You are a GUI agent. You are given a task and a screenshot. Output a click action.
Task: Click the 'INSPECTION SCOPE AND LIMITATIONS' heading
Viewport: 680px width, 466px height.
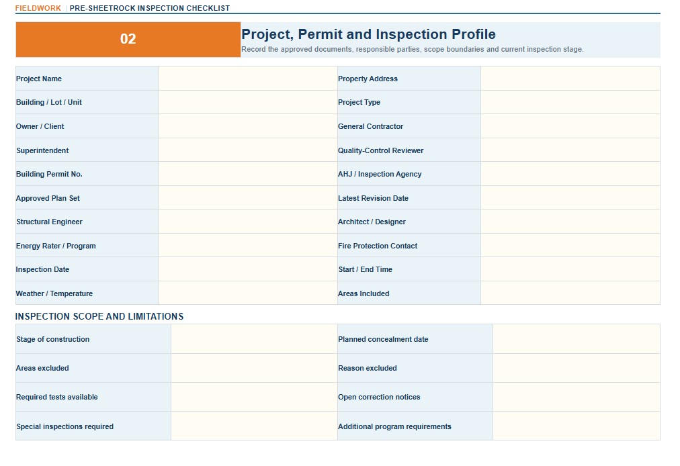click(x=99, y=316)
